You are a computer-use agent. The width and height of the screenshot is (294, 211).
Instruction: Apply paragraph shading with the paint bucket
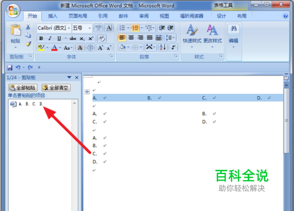pos(122,47)
